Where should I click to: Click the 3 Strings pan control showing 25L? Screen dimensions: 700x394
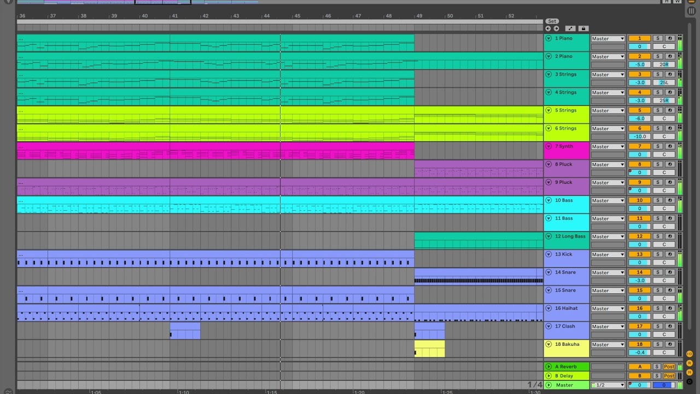tap(664, 83)
